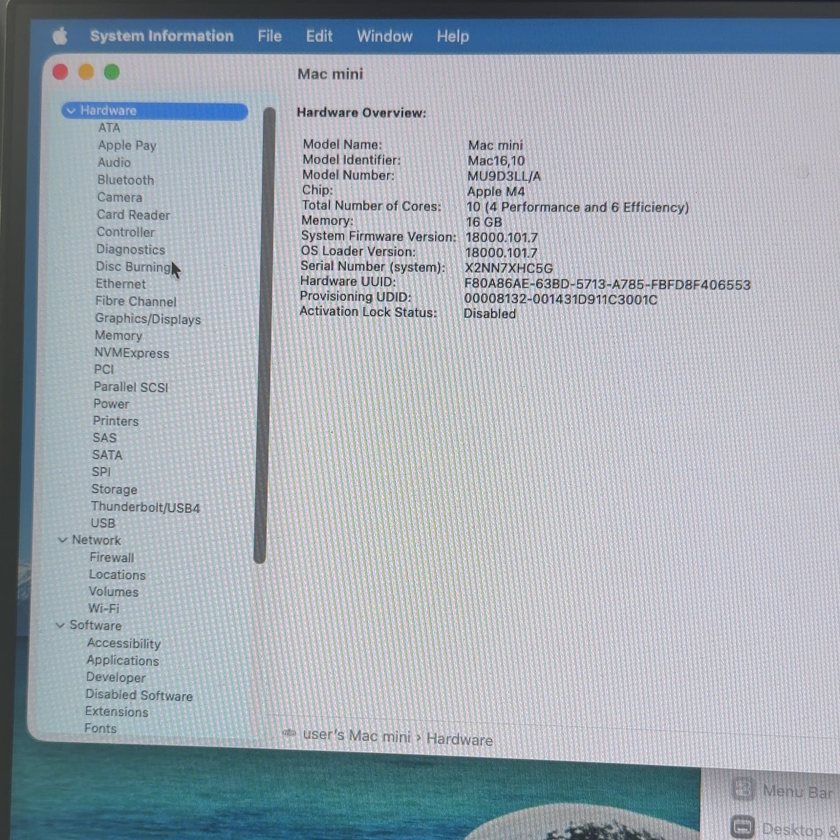Click the Apple M4 chip value

496,191
